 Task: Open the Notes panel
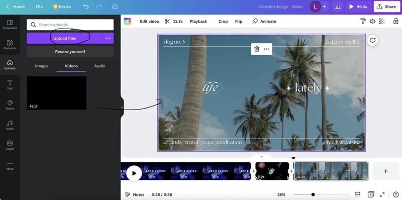(135, 194)
